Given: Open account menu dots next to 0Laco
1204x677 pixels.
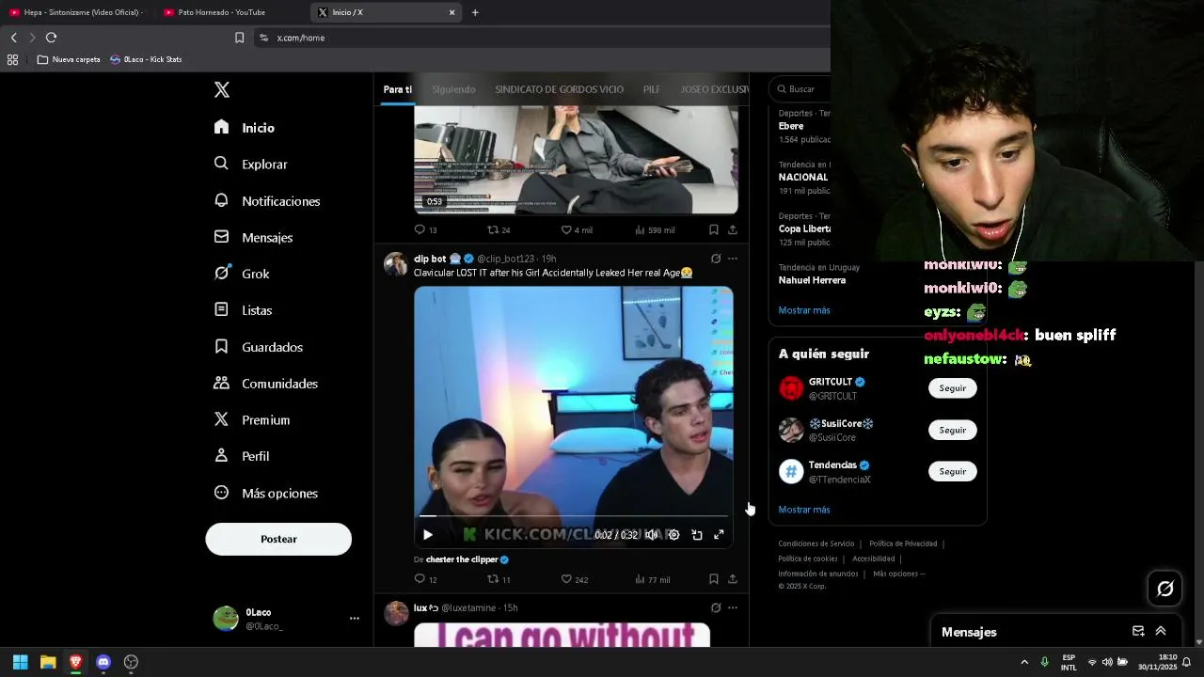Looking at the screenshot, I should pyautogui.click(x=355, y=618).
